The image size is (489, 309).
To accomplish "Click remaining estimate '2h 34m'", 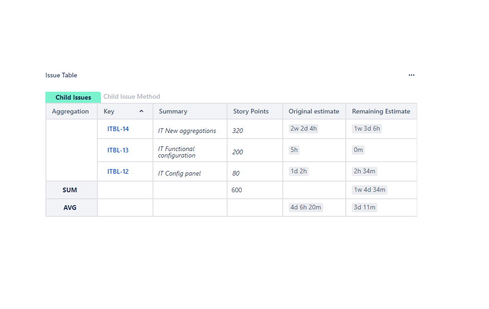I will point(364,171).
